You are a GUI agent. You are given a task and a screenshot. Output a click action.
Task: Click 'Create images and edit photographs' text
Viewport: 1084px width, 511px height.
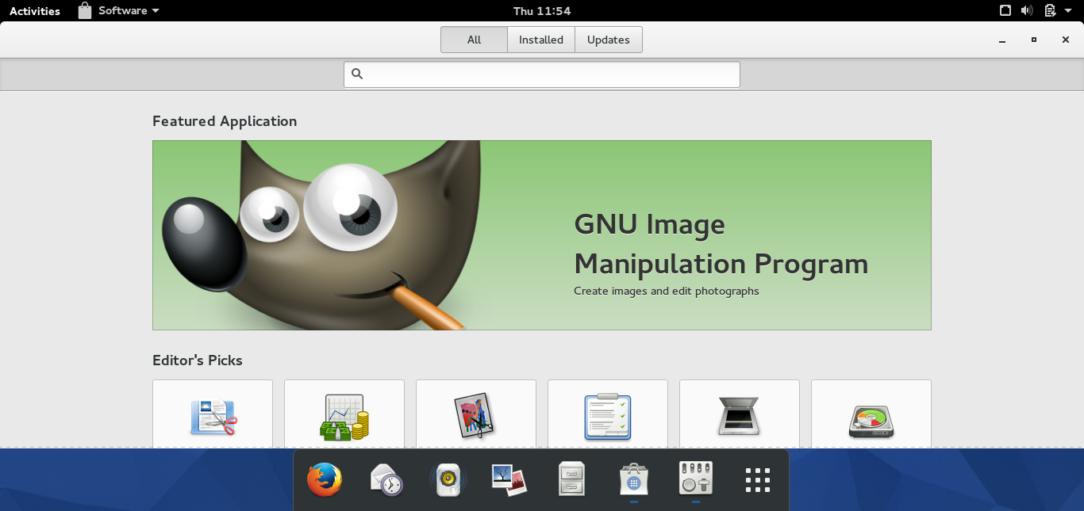pyautogui.click(x=667, y=291)
